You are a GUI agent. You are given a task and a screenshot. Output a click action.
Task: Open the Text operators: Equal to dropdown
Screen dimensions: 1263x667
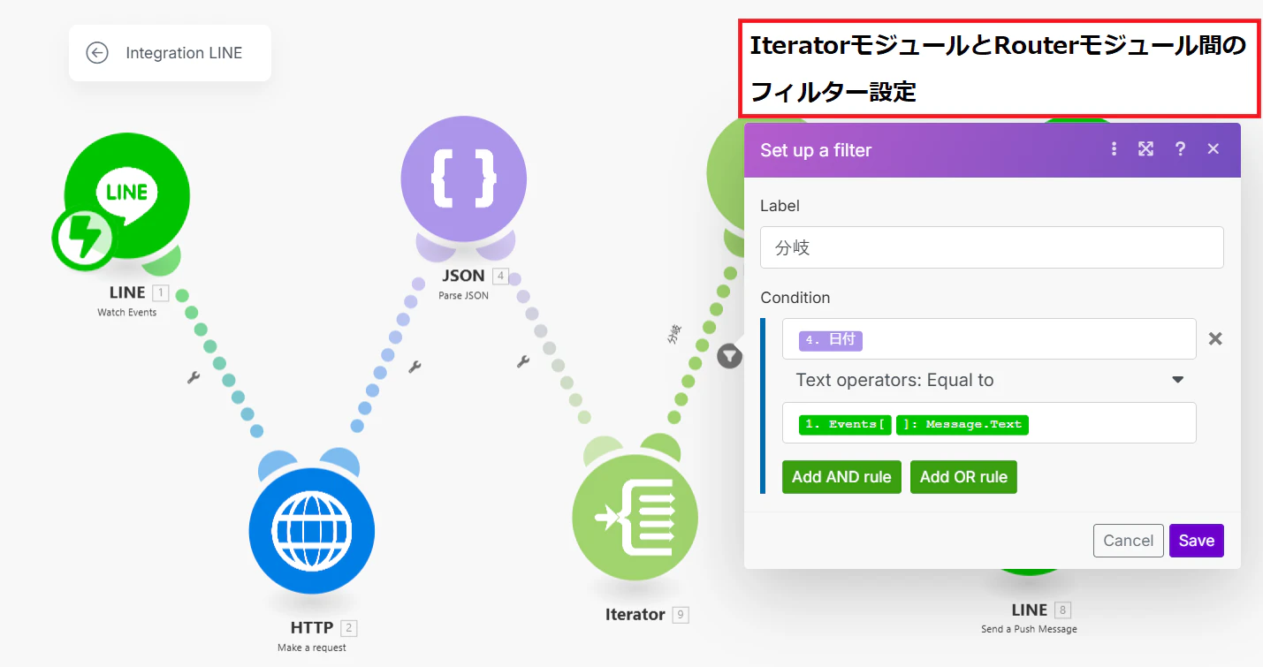point(989,380)
